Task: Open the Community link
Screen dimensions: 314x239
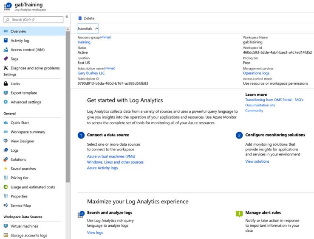Action: (x=254, y=111)
